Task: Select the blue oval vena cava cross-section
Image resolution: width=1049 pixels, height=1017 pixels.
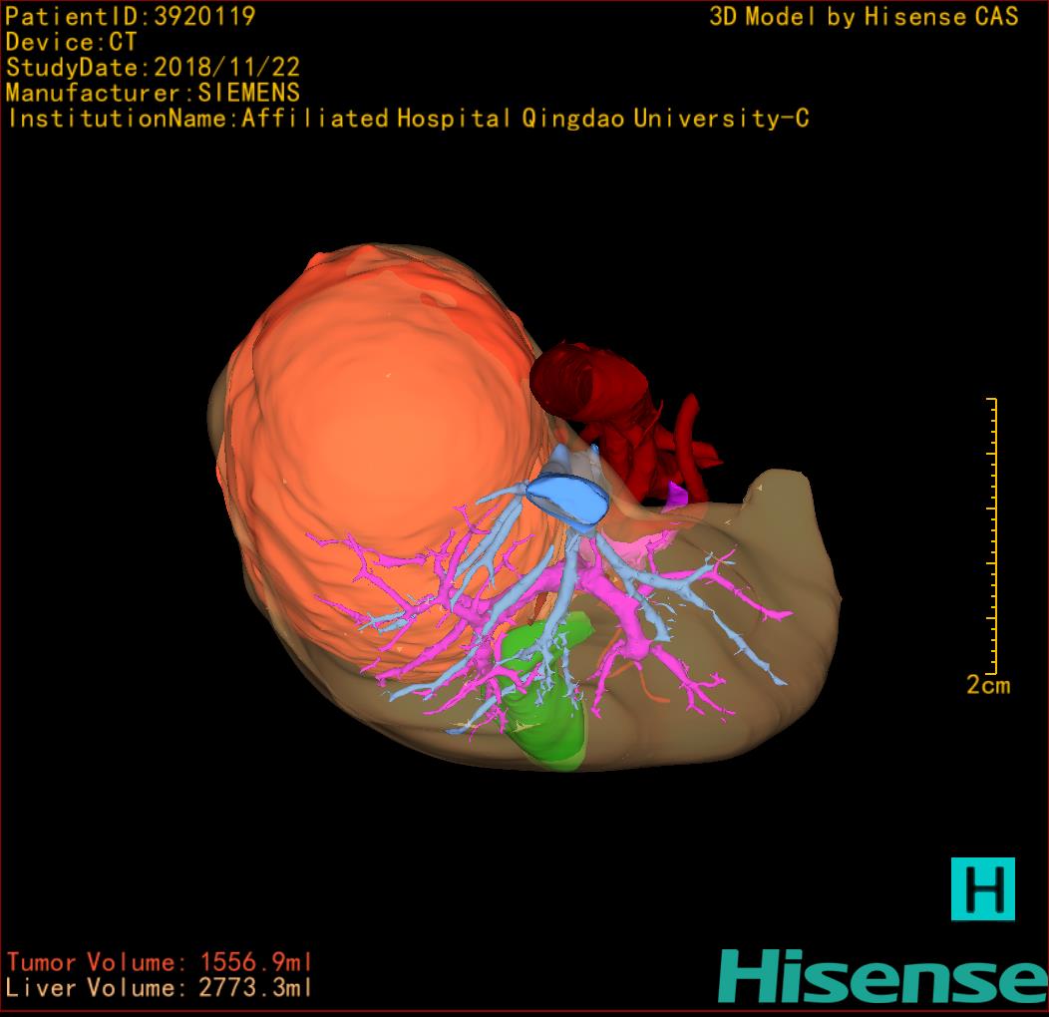Action: pos(568,496)
